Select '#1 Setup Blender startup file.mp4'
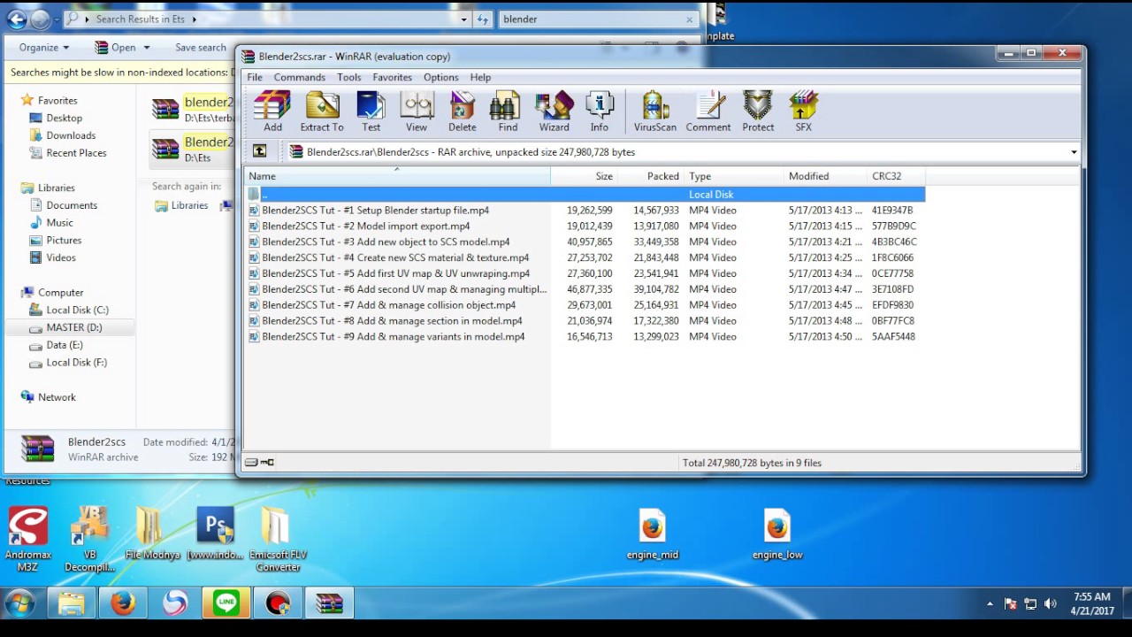1132x637 pixels. (x=375, y=211)
